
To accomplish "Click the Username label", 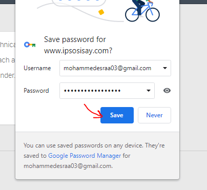I will [37, 68].
